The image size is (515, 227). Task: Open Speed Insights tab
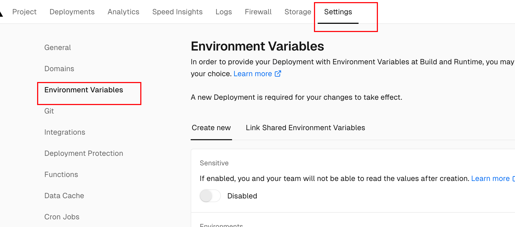pyautogui.click(x=177, y=12)
